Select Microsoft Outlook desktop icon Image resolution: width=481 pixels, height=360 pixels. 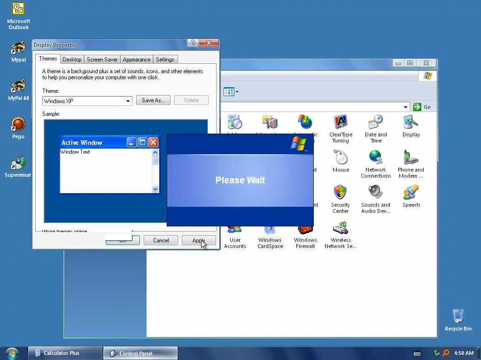click(x=18, y=16)
